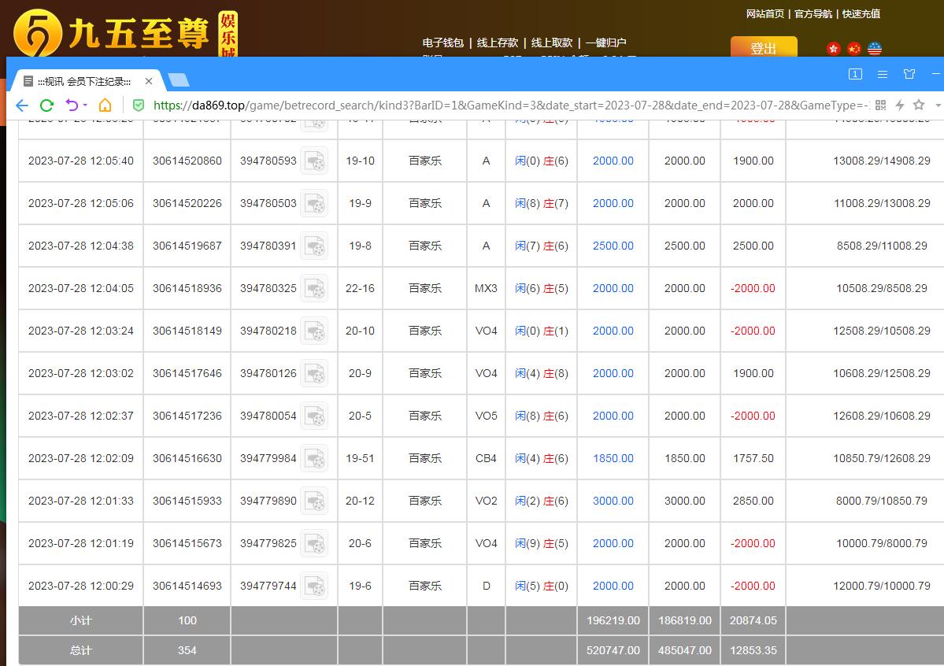Open bet amount 2500.00 link at 12:04:38
Image resolution: width=944 pixels, height=666 pixels.
point(613,246)
